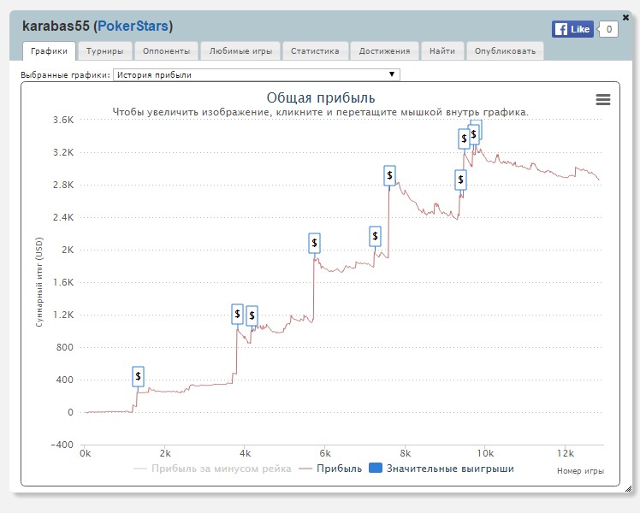Click the dollar win marker near game 4.2k

pos(252,315)
